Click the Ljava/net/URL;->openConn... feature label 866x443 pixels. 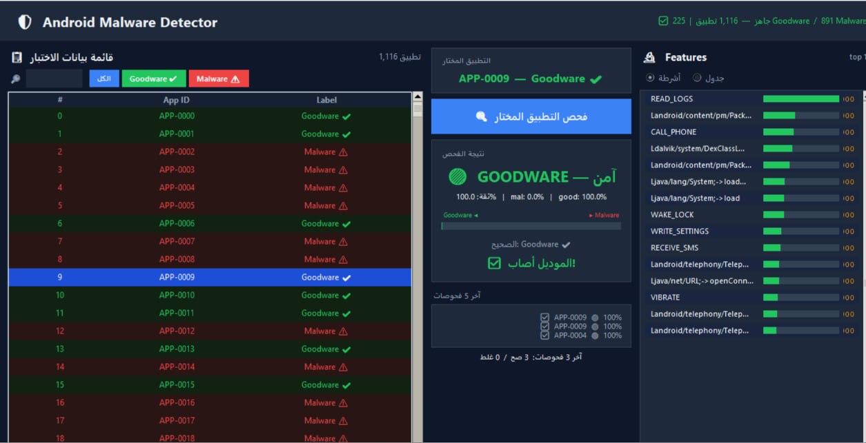[702, 281]
